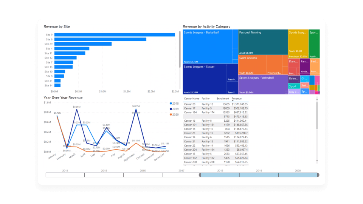Select the 2015 timeline segment

tap(104, 175)
